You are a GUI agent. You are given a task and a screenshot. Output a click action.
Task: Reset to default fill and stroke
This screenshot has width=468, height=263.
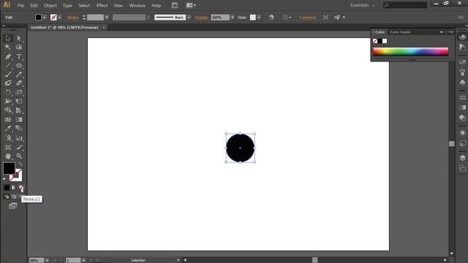pyautogui.click(x=5, y=179)
